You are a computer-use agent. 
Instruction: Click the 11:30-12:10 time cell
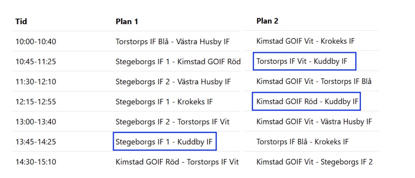pyautogui.click(x=36, y=82)
